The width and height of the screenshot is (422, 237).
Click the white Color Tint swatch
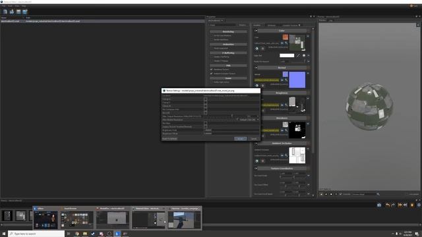pyautogui.click(x=287, y=55)
